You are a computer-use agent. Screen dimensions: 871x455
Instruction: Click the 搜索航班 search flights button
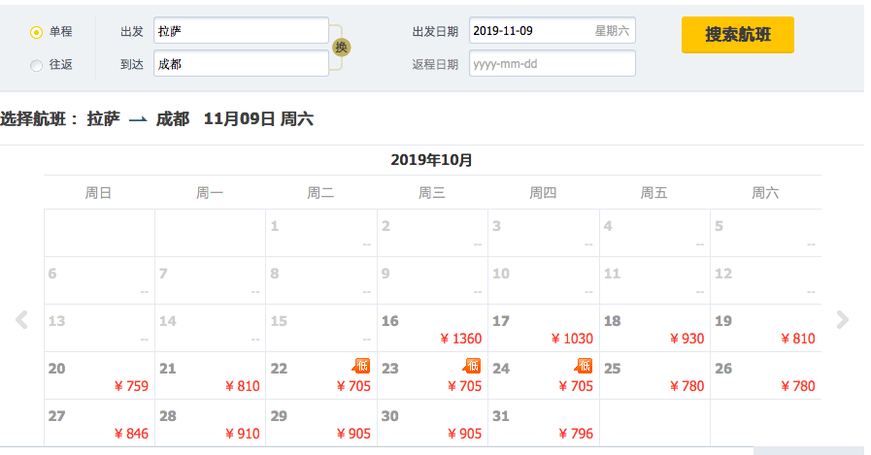[738, 34]
